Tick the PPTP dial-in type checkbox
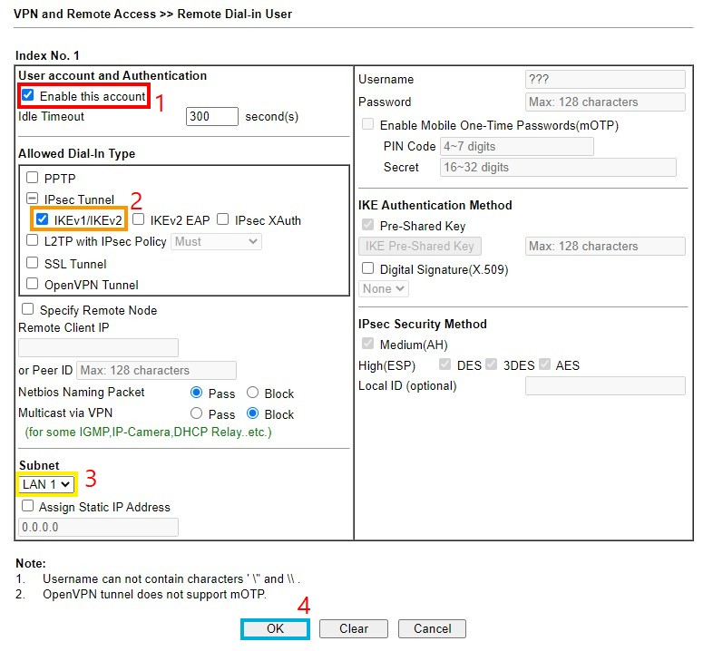 pos(32,178)
